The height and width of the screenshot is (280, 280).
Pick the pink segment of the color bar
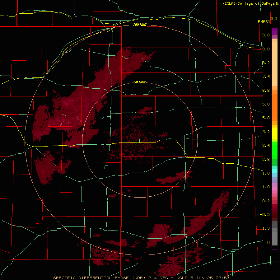point(275,189)
